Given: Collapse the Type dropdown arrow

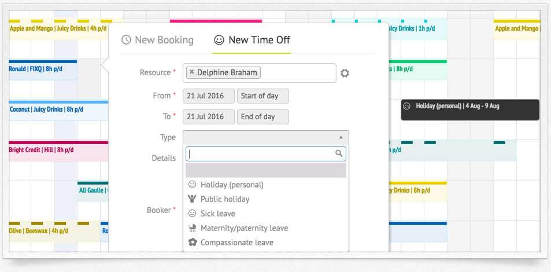Looking at the screenshot, I should pos(341,137).
